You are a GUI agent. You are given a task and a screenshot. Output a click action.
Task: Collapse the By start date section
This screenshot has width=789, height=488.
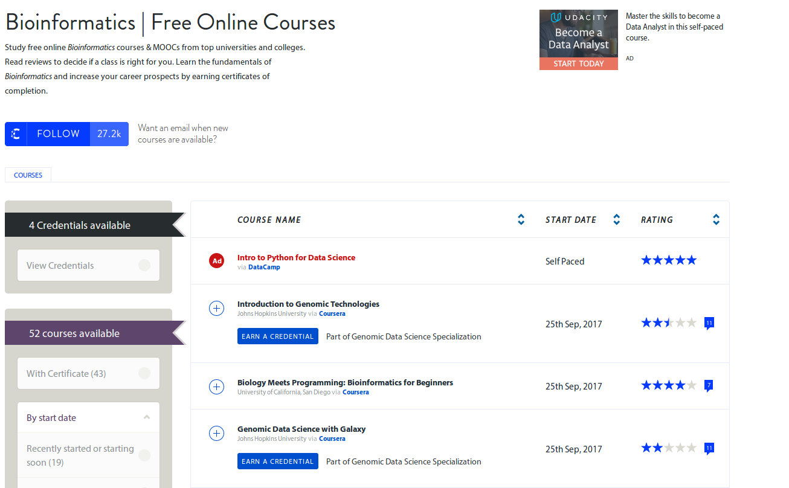(88, 418)
